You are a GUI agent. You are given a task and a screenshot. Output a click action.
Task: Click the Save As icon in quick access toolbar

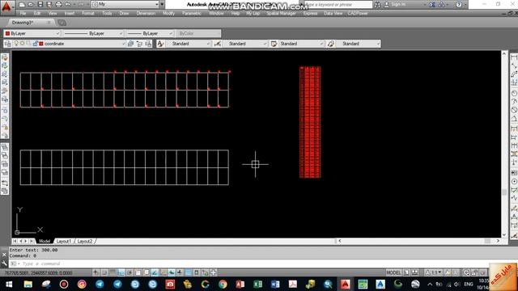coord(49,5)
